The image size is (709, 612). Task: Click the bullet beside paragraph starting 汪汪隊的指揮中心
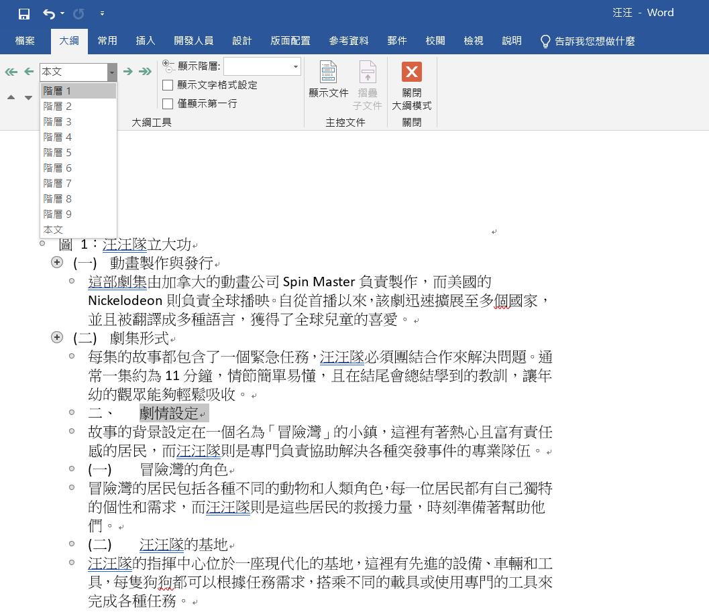point(72,562)
